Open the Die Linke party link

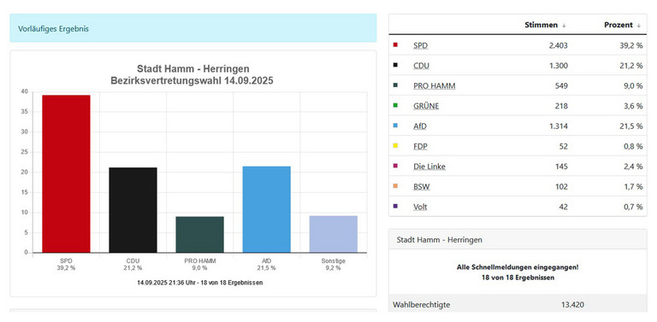[429, 167]
